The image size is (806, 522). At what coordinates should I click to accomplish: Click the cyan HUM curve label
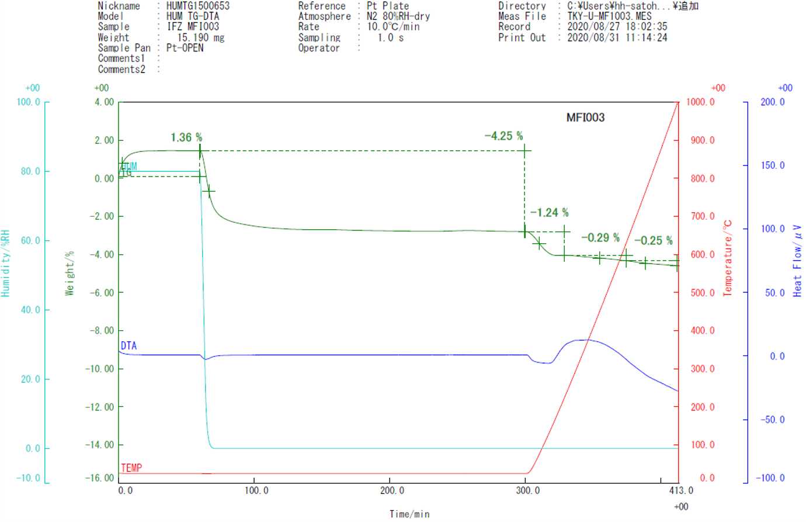point(129,167)
